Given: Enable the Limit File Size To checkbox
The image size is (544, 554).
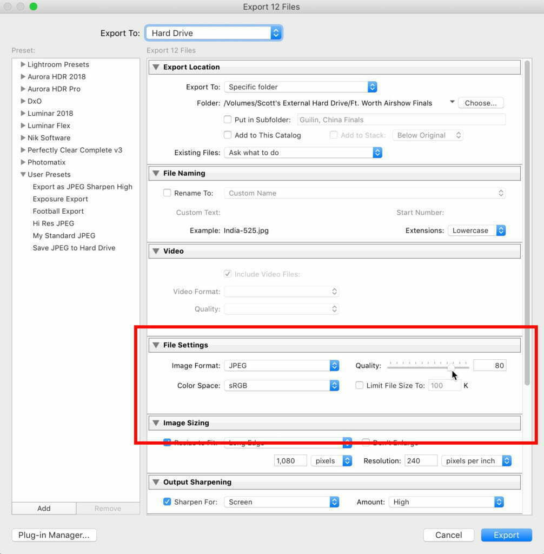Looking at the screenshot, I should click(x=360, y=386).
